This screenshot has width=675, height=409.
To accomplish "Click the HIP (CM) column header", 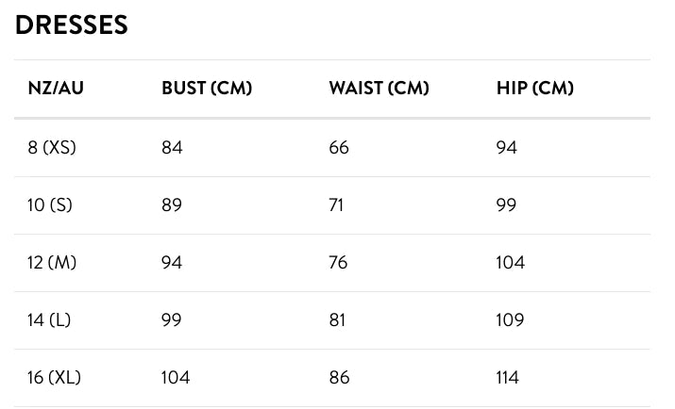I will [535, 88].
